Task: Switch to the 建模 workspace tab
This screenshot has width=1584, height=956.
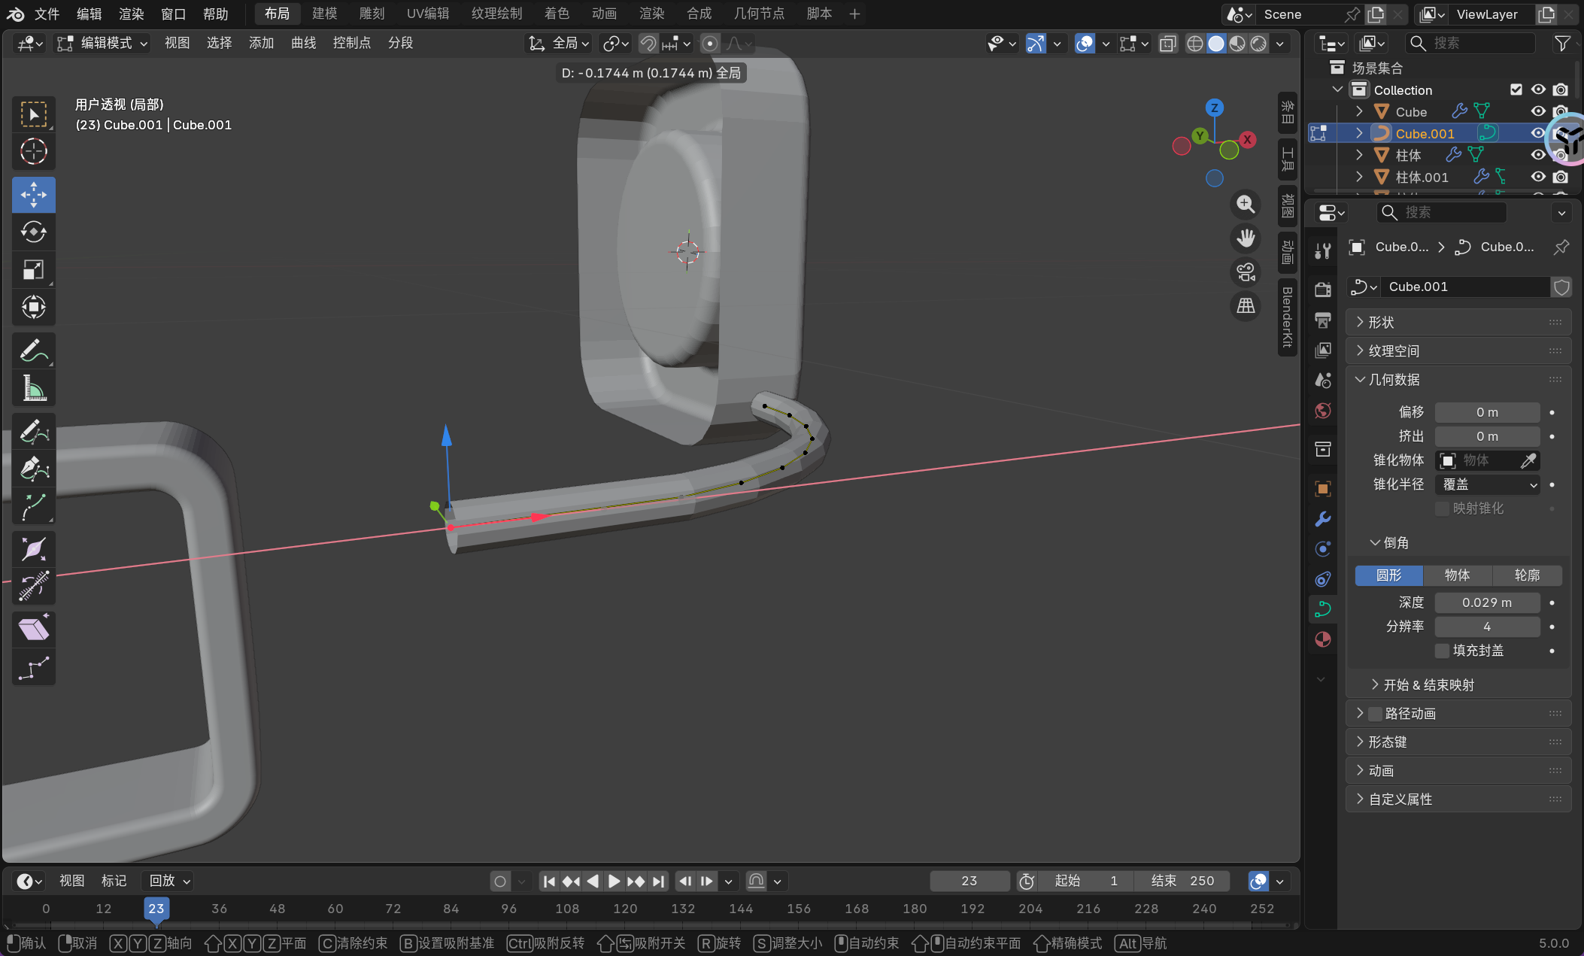Action: pos(324,14)
